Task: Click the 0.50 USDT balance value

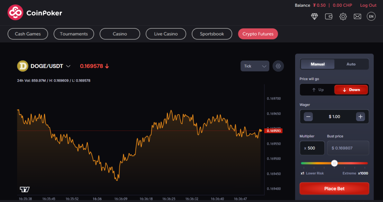Action: (x=319, y=5)
